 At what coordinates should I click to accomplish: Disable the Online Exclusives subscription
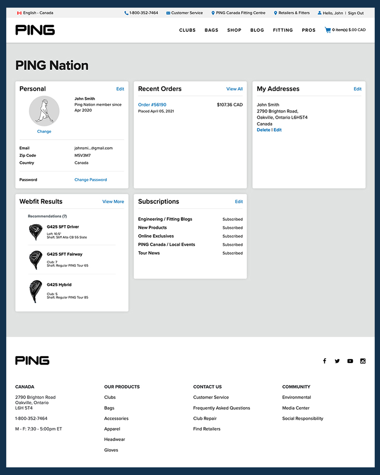click(x=232, y=236)
